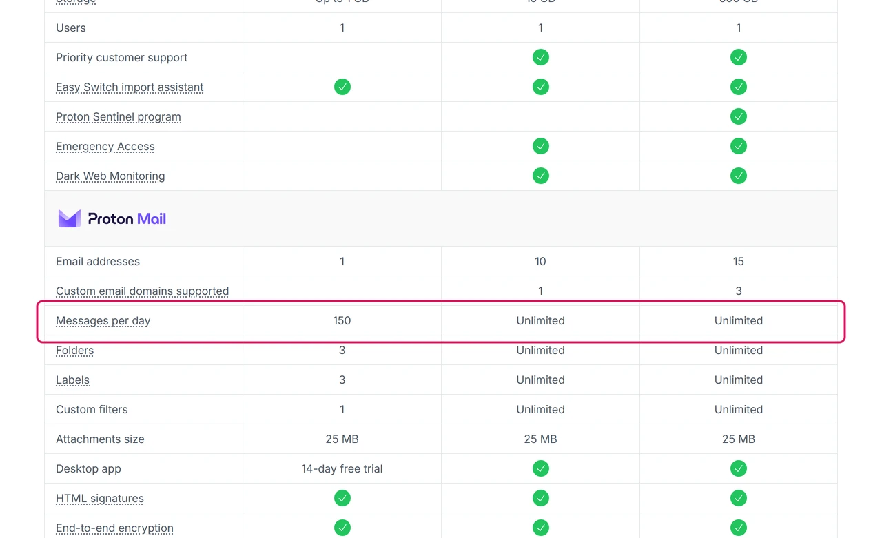Click the "3" value in the Folders row

point(342,350)
